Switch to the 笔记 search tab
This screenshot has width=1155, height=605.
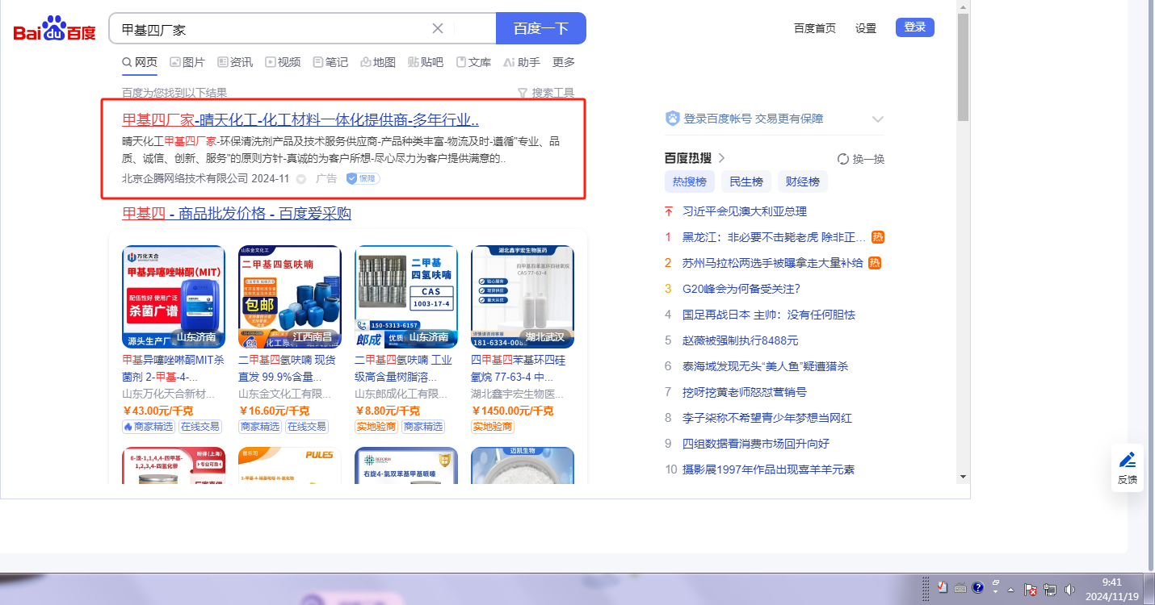coord(330,62)
